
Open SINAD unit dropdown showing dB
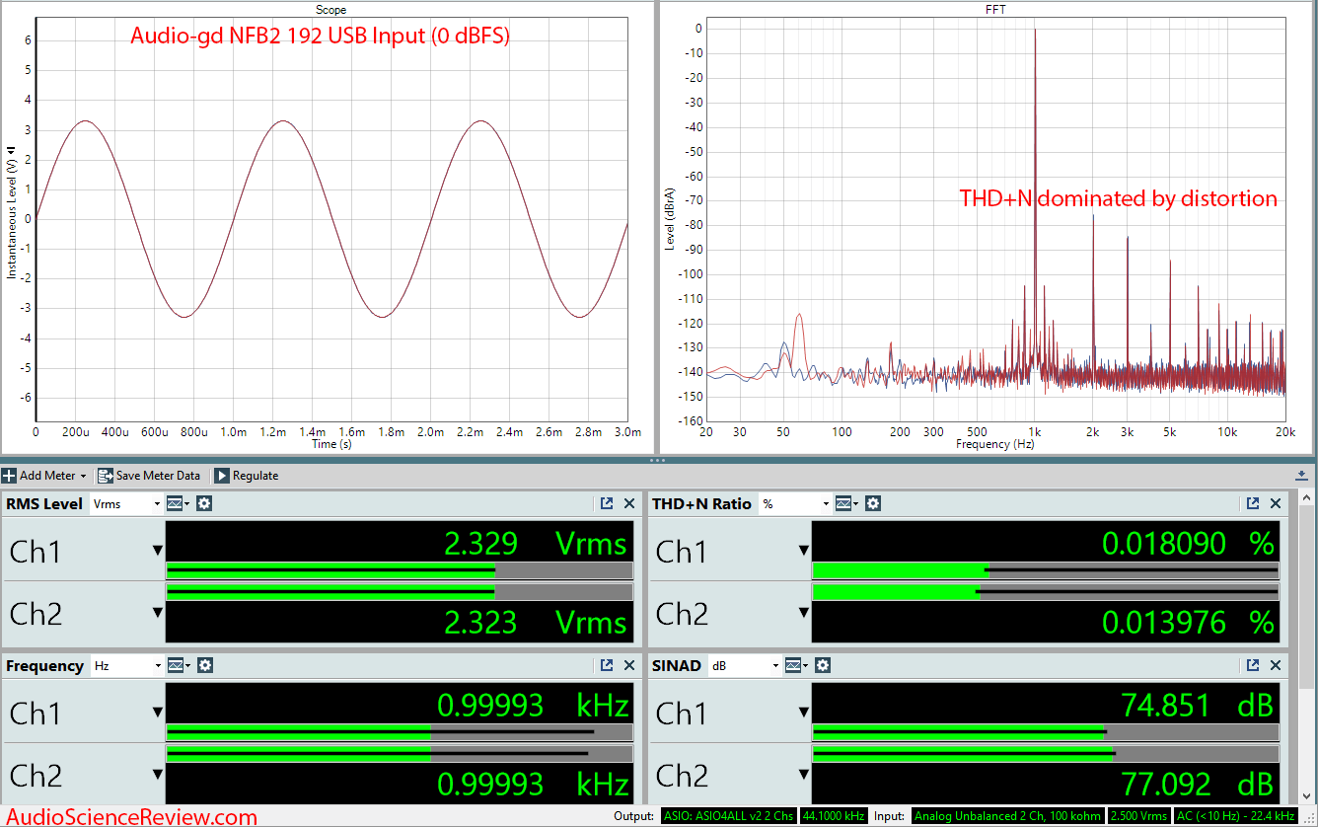744,665
